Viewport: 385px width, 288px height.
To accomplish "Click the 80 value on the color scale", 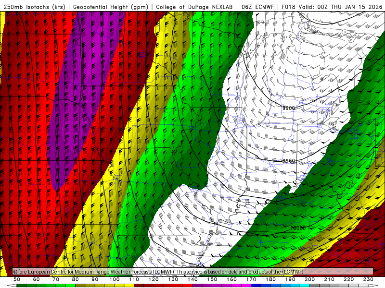I will click(76, 279).
